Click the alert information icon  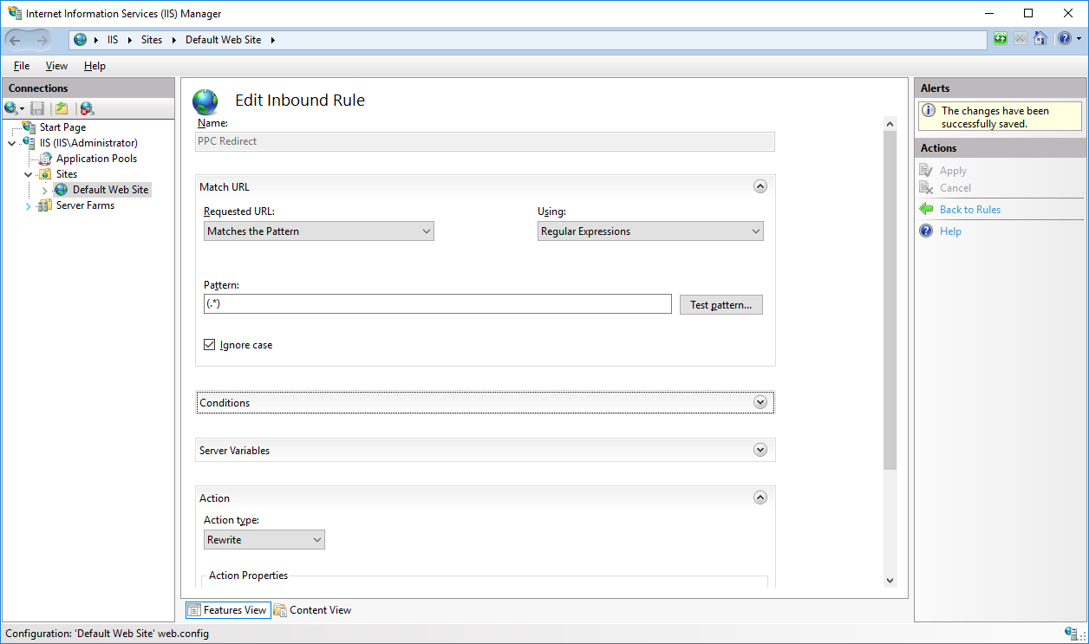coord(928,111)
